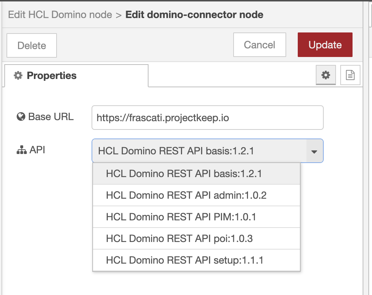Open node properties gear icon
372x295 pixels.
(x=325, y=75)
